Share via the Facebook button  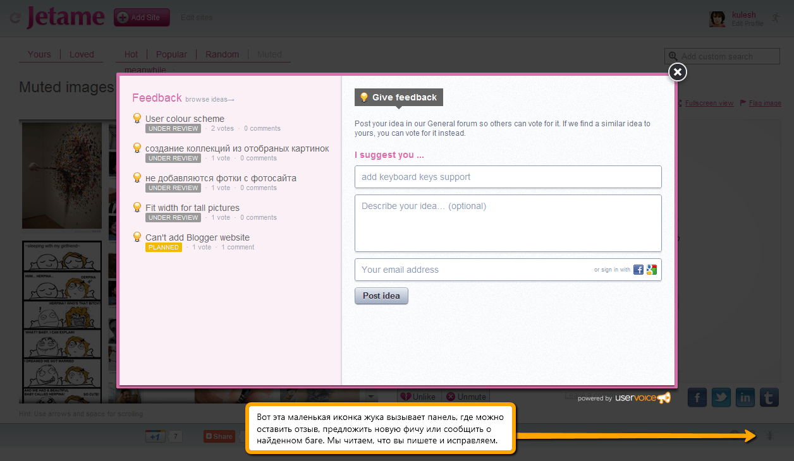pos(697,397)
